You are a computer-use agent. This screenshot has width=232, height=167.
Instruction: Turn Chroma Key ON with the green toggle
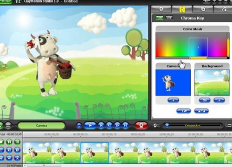(160, 18)
